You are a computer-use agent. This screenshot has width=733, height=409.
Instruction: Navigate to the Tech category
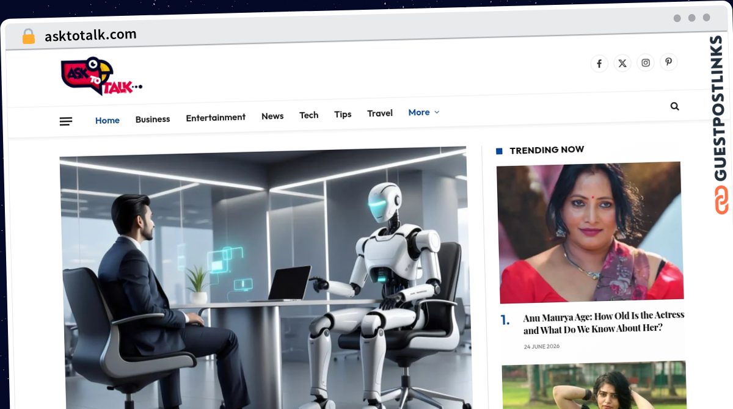click(309, 115)
